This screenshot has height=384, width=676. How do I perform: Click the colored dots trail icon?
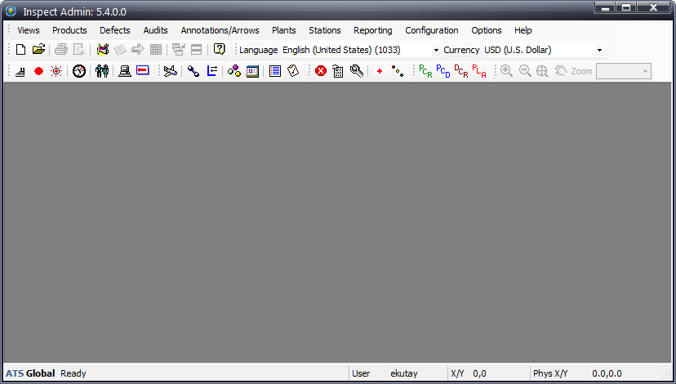398,71
